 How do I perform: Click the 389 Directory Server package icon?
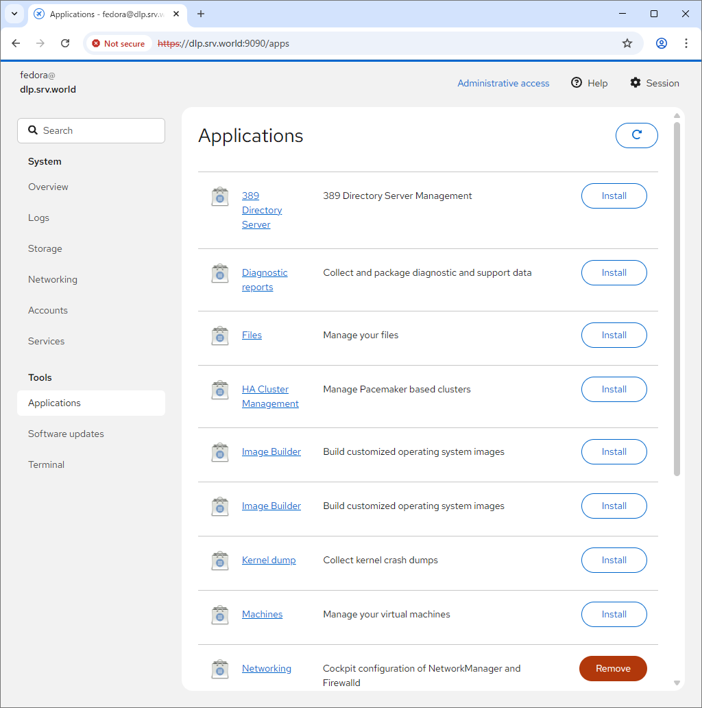point(219,196)
